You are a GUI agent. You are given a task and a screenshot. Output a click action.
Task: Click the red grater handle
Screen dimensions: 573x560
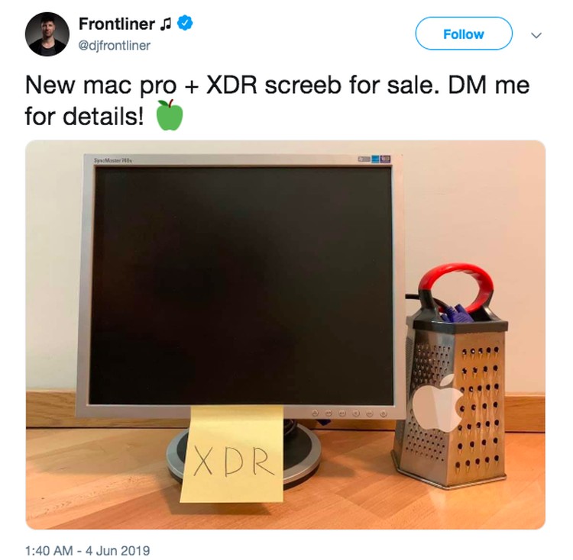point(455,287)
